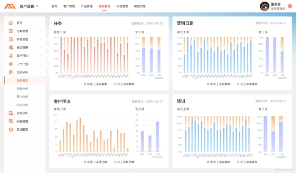The image size is (296, 173).
Task: Open the 客户画像 dropdown
Action: (29, 6)
